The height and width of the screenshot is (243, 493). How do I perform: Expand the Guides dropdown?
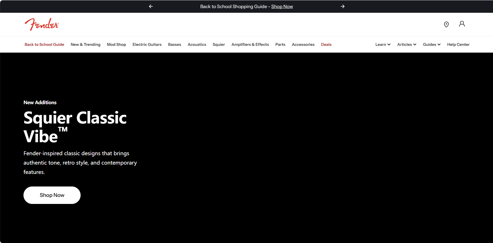point(431,45)
